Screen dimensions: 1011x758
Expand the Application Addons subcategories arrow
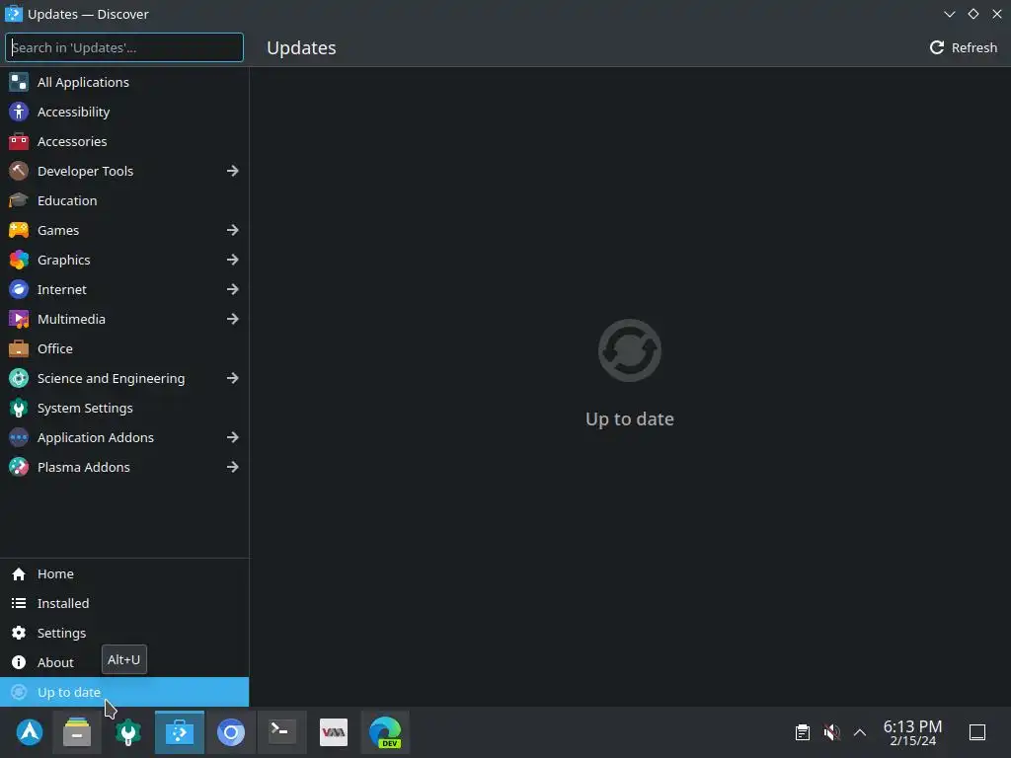(x=233, y=437)
